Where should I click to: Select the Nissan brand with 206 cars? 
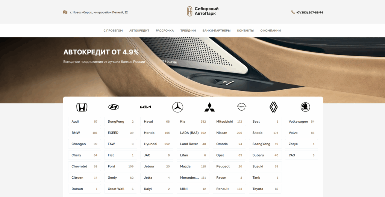point(229,133)
